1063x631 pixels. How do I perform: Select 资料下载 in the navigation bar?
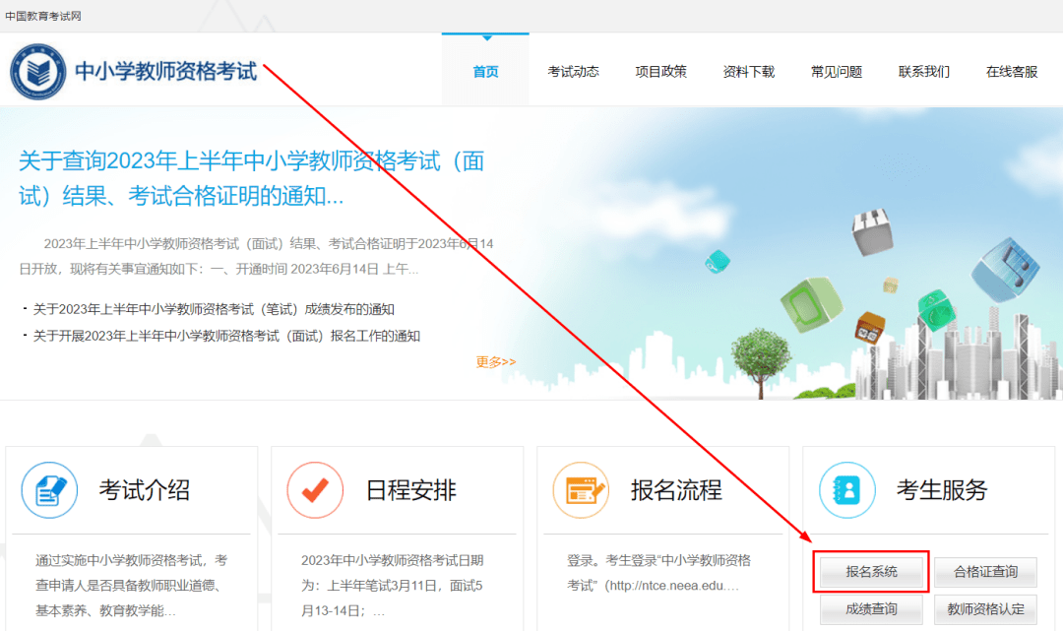[x=748, y=72]
